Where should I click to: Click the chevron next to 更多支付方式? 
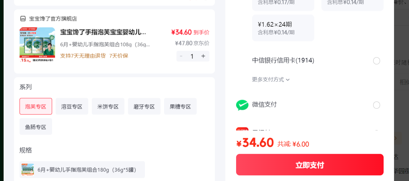(288, 80)
